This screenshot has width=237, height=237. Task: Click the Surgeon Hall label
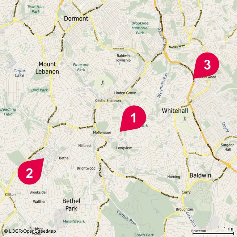pyautogui.click(x=227, y=147)
